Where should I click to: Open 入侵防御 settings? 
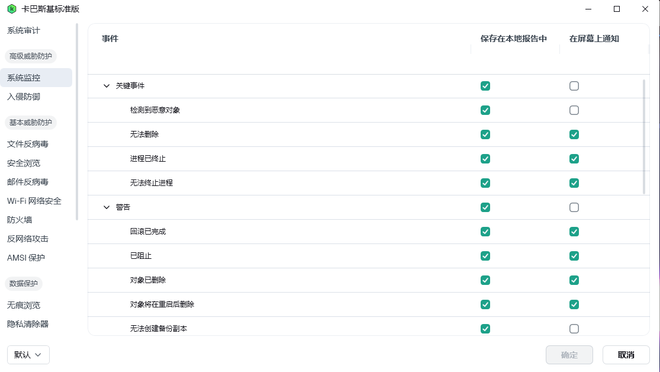24,97
